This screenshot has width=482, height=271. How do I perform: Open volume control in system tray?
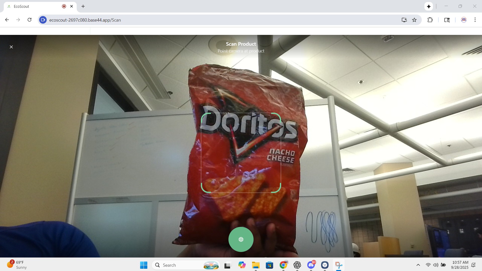(x=436, y=265)
